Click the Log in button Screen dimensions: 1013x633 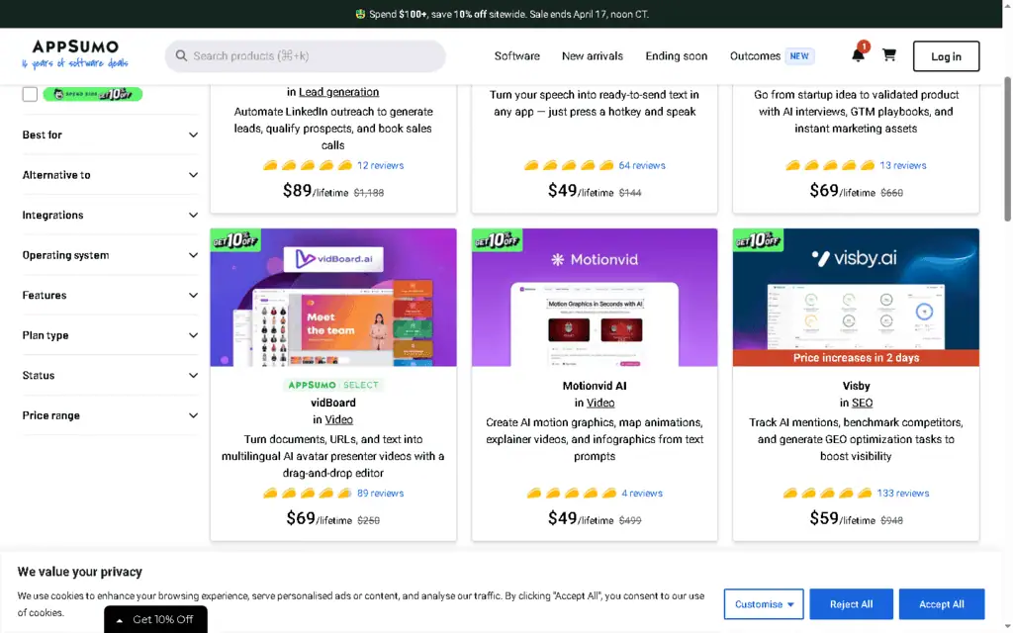(x=946, y=56)
